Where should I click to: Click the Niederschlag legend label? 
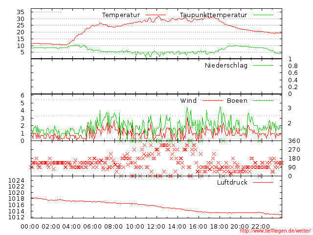point(226,66)
